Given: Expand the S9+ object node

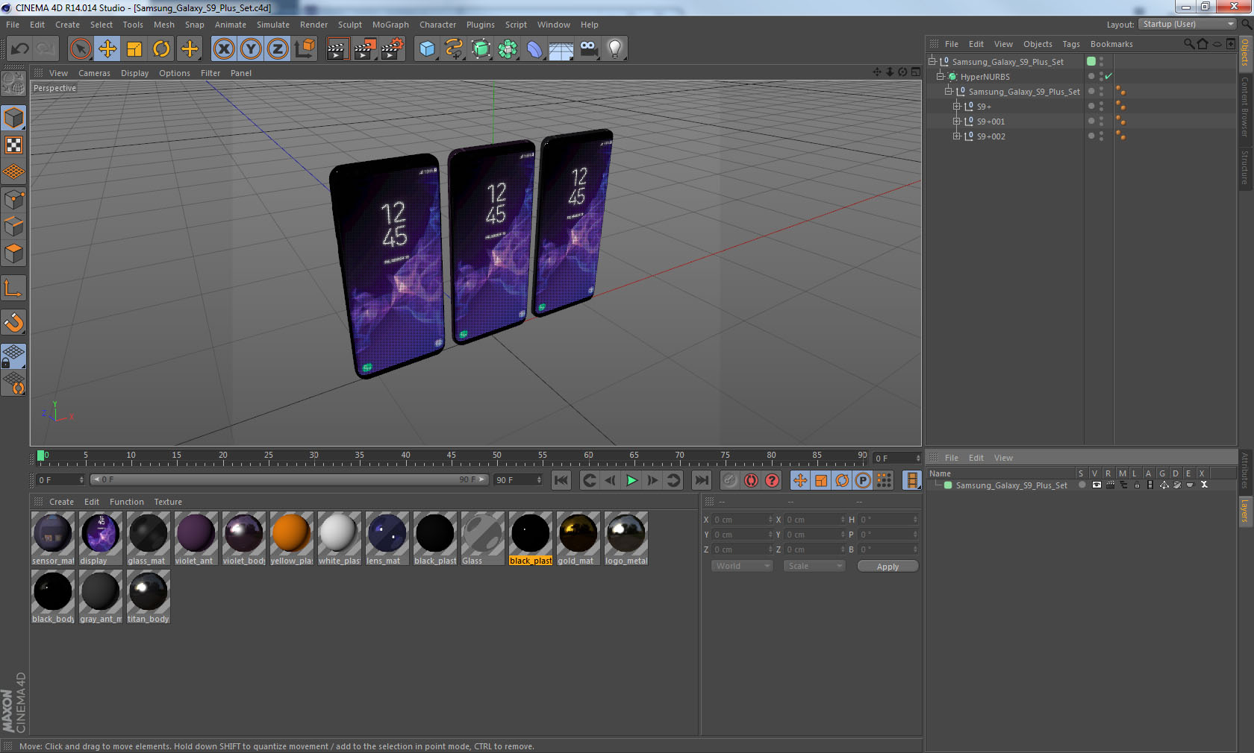Looking at the screenshot, I should tap(956, 106).
